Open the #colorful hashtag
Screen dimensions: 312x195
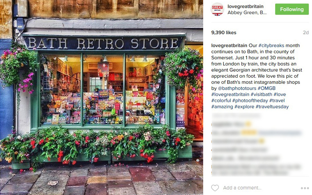[x=221, y=101]
